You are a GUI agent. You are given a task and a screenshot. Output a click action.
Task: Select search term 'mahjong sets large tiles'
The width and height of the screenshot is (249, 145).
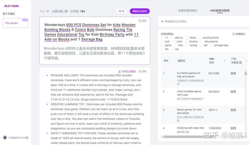point(190,128)
